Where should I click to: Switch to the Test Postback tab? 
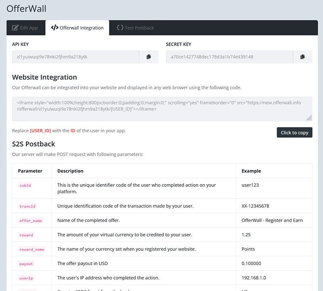pos(135,28)
